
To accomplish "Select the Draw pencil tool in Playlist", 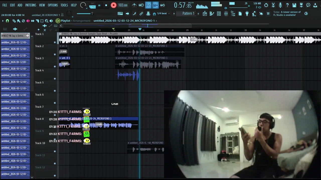I will pyautogui.click(x=14, y=21).
